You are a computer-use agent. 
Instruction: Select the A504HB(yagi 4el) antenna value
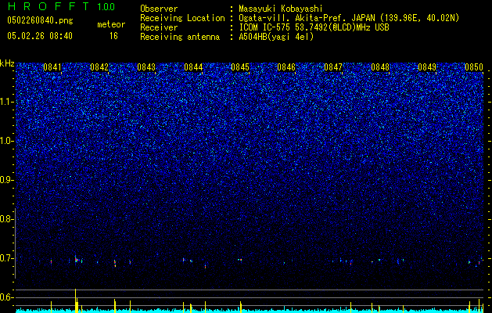tap(276, 37)
